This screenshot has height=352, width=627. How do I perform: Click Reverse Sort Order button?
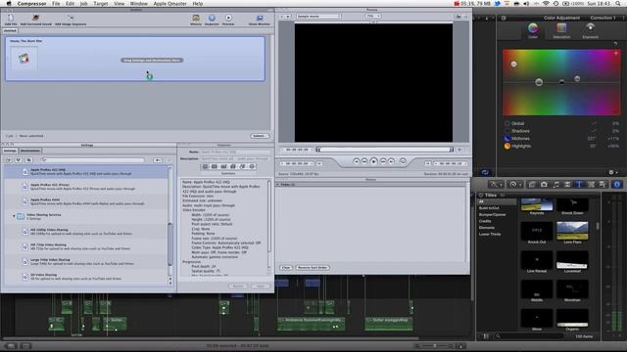click(x=313, y=267)
